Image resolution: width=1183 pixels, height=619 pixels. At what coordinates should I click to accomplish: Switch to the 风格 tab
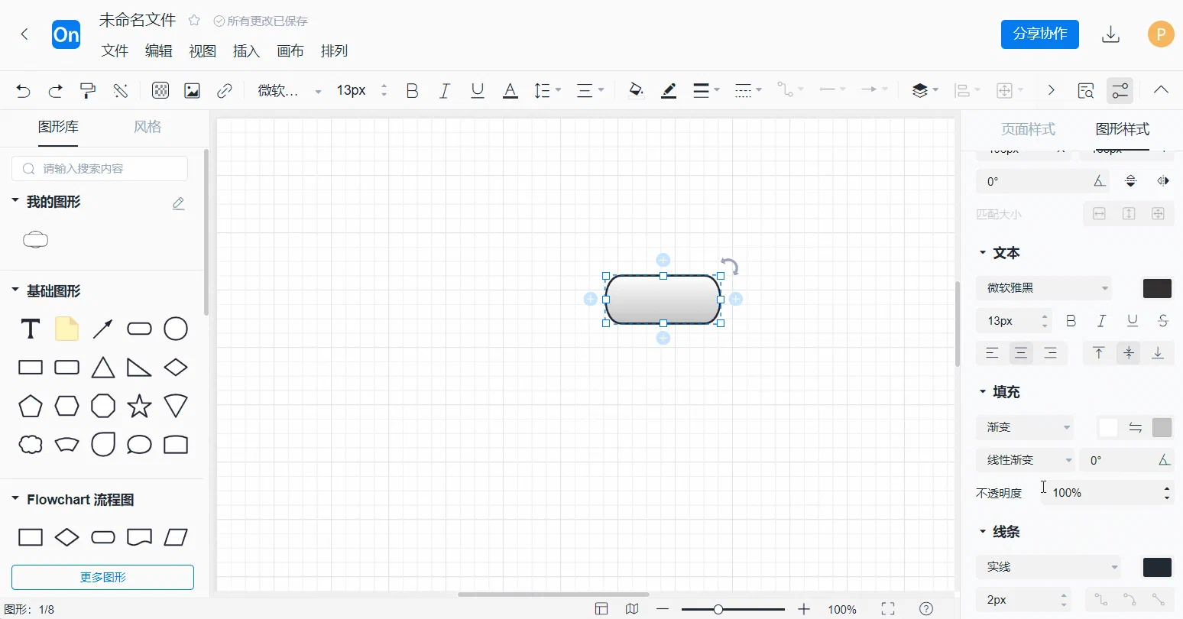click(x=147, y=127)
